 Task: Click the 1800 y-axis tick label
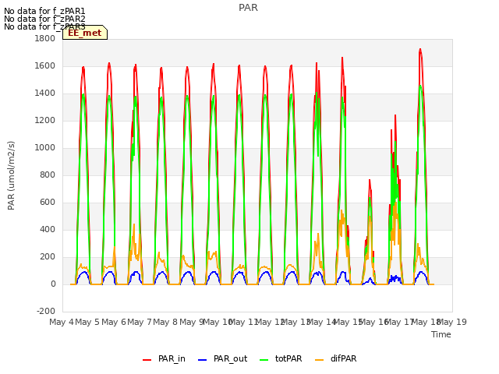pyautogui.click(x=45, y=38)
